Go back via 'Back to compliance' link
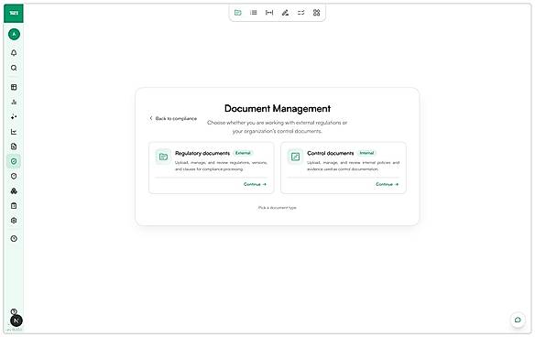The height and width of the screenshot is (337, 535). (173, 118)
